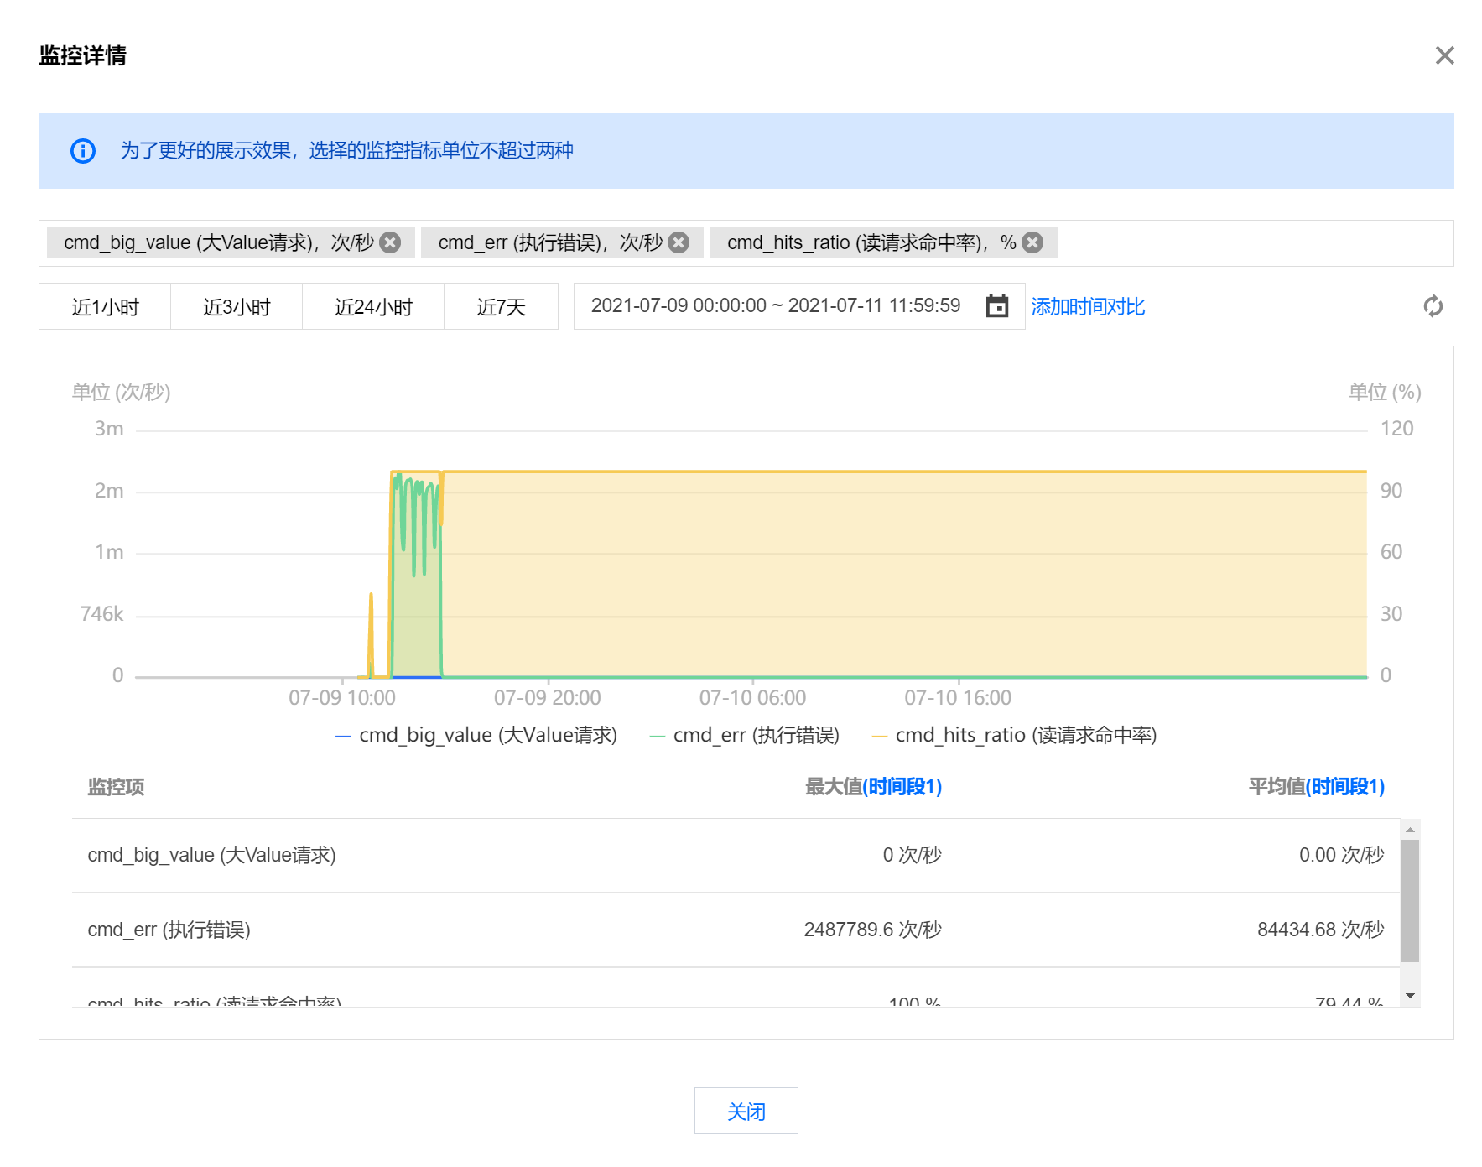Close the monitoring details dialog with X

click(x=1444, y=55)
